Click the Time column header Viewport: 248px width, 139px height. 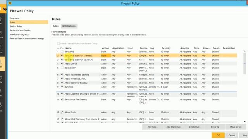[x=196, y=48]
